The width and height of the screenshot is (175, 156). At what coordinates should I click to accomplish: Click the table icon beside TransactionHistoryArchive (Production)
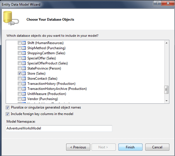pos(24,89)
